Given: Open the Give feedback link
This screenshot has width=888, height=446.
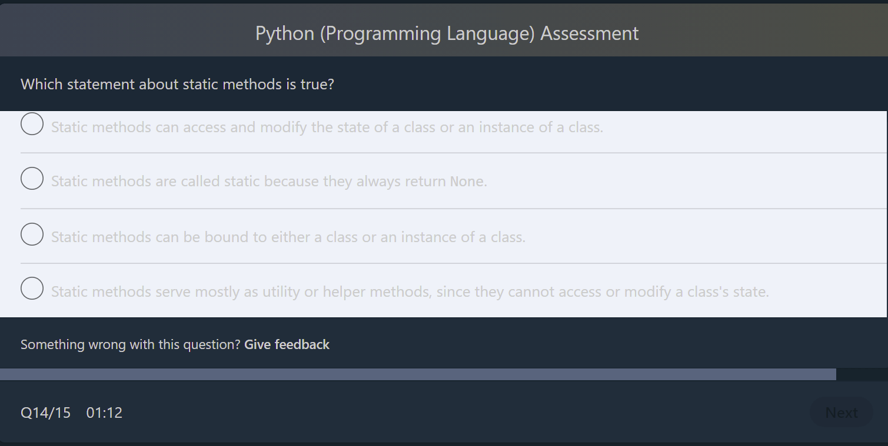Looking at the screenshot, I should [x=287, y=344].
